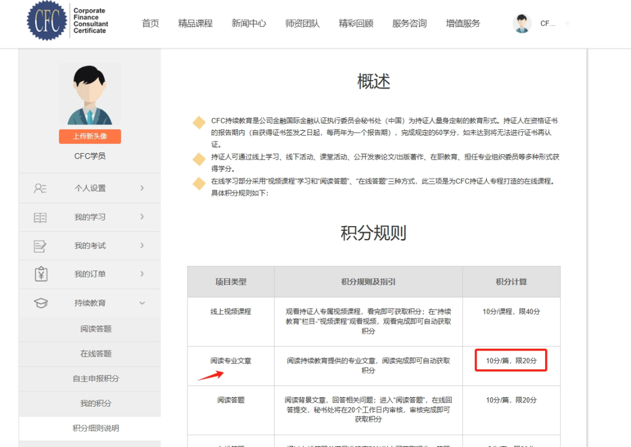Go to 新闻中心 in the navigation bar
631x447 pixels.
[248, 23]
